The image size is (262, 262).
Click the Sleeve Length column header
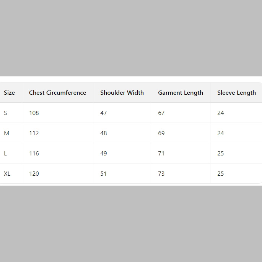(x=236, y=93)
